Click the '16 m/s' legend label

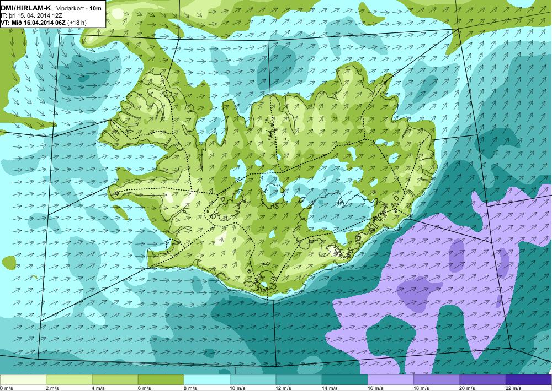[375, 388]
